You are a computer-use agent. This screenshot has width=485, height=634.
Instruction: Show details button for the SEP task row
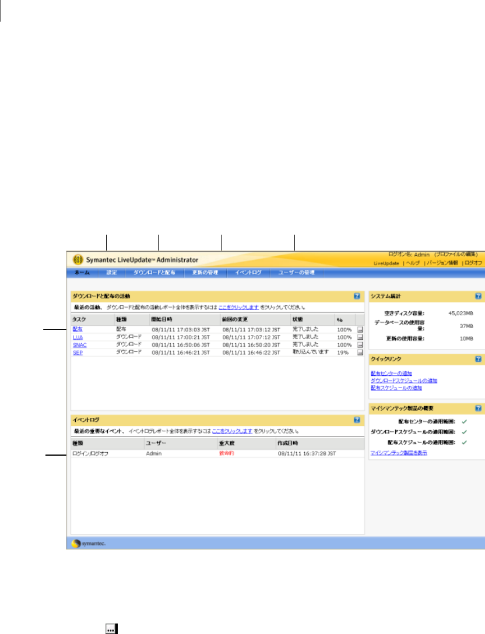[360, 353]
